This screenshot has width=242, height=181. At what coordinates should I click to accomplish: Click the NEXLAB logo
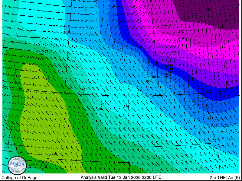pyautogui.click(x=17, y=165)
